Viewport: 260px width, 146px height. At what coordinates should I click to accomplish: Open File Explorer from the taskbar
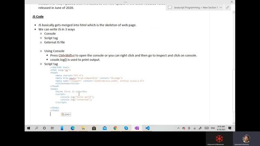(x=83, y=128)
